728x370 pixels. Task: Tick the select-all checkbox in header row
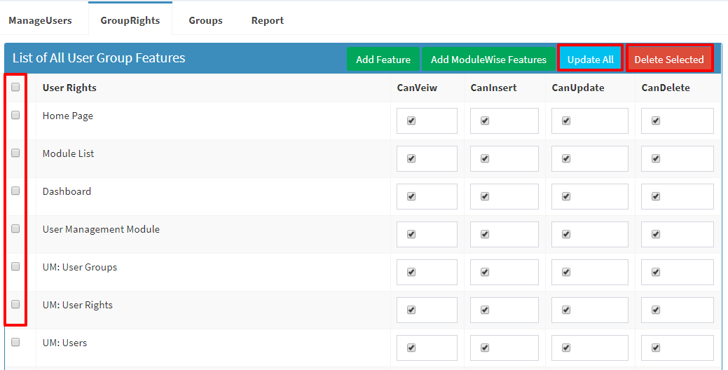pos(15,87)
